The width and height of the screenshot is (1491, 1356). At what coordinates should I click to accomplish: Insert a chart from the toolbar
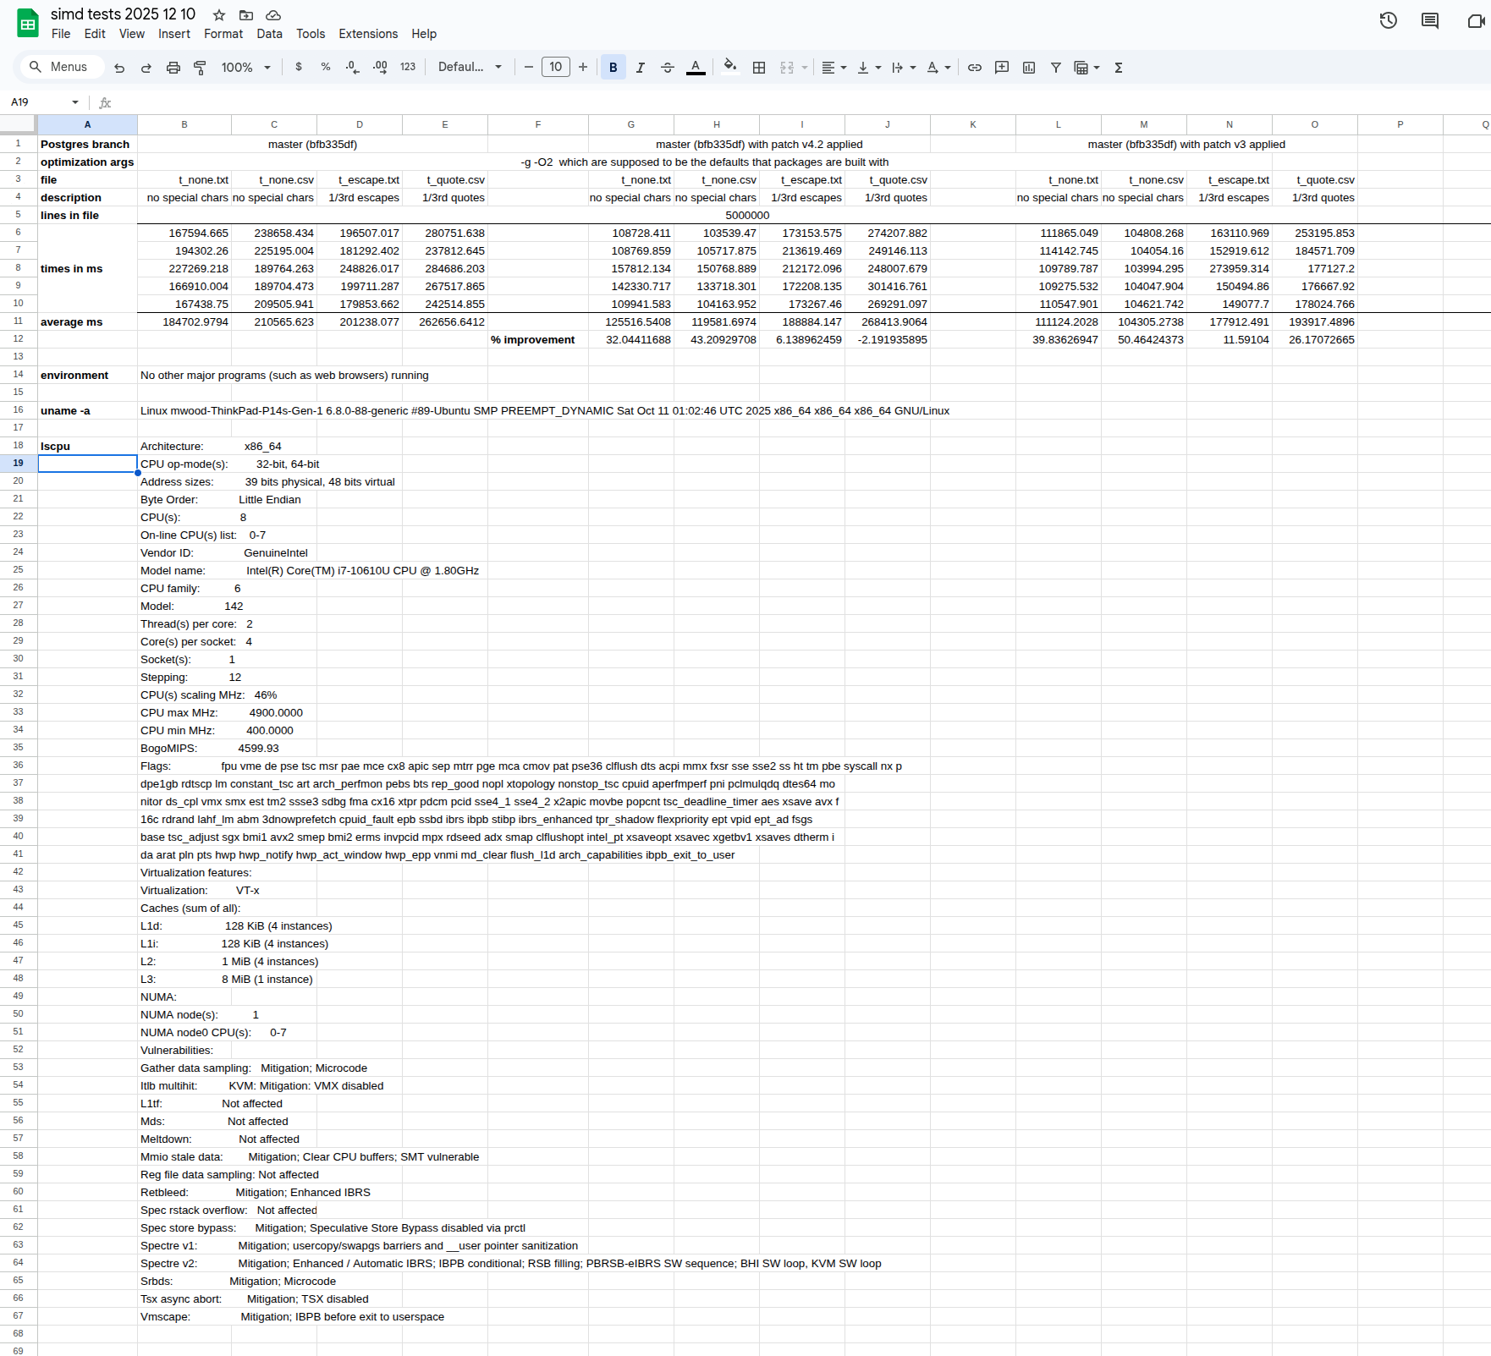pos(1028,67)
